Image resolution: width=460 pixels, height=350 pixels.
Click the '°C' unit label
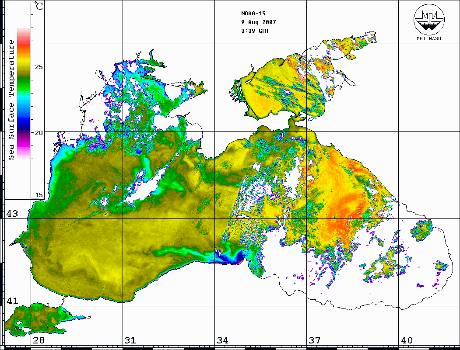click(x=38, y=6)
